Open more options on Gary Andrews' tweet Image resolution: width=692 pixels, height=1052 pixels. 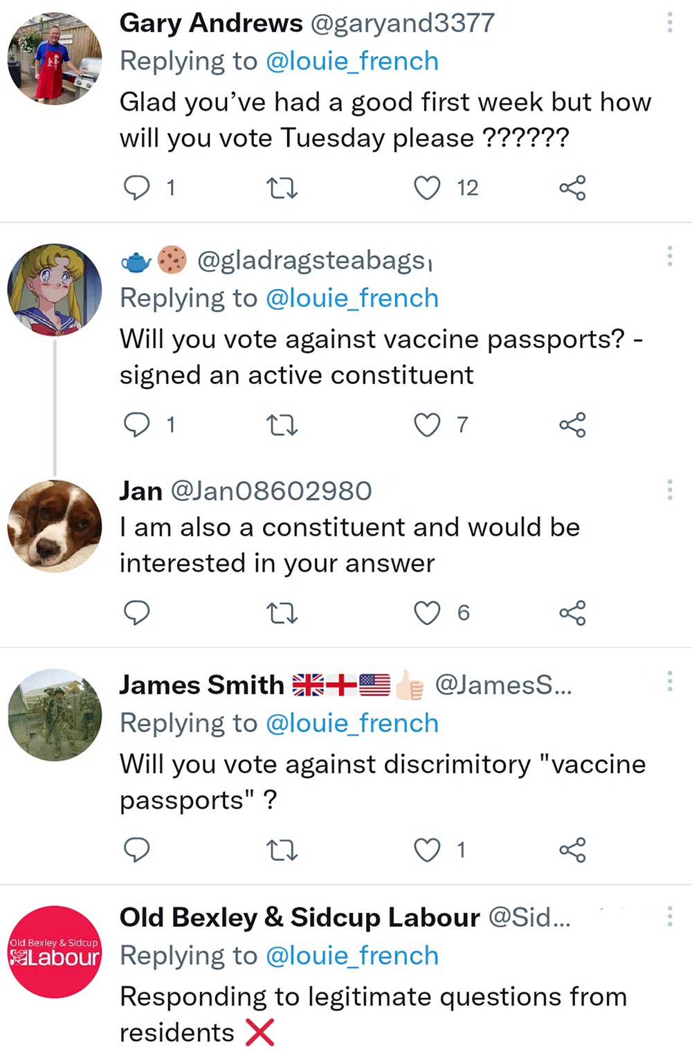pos(669,23)
